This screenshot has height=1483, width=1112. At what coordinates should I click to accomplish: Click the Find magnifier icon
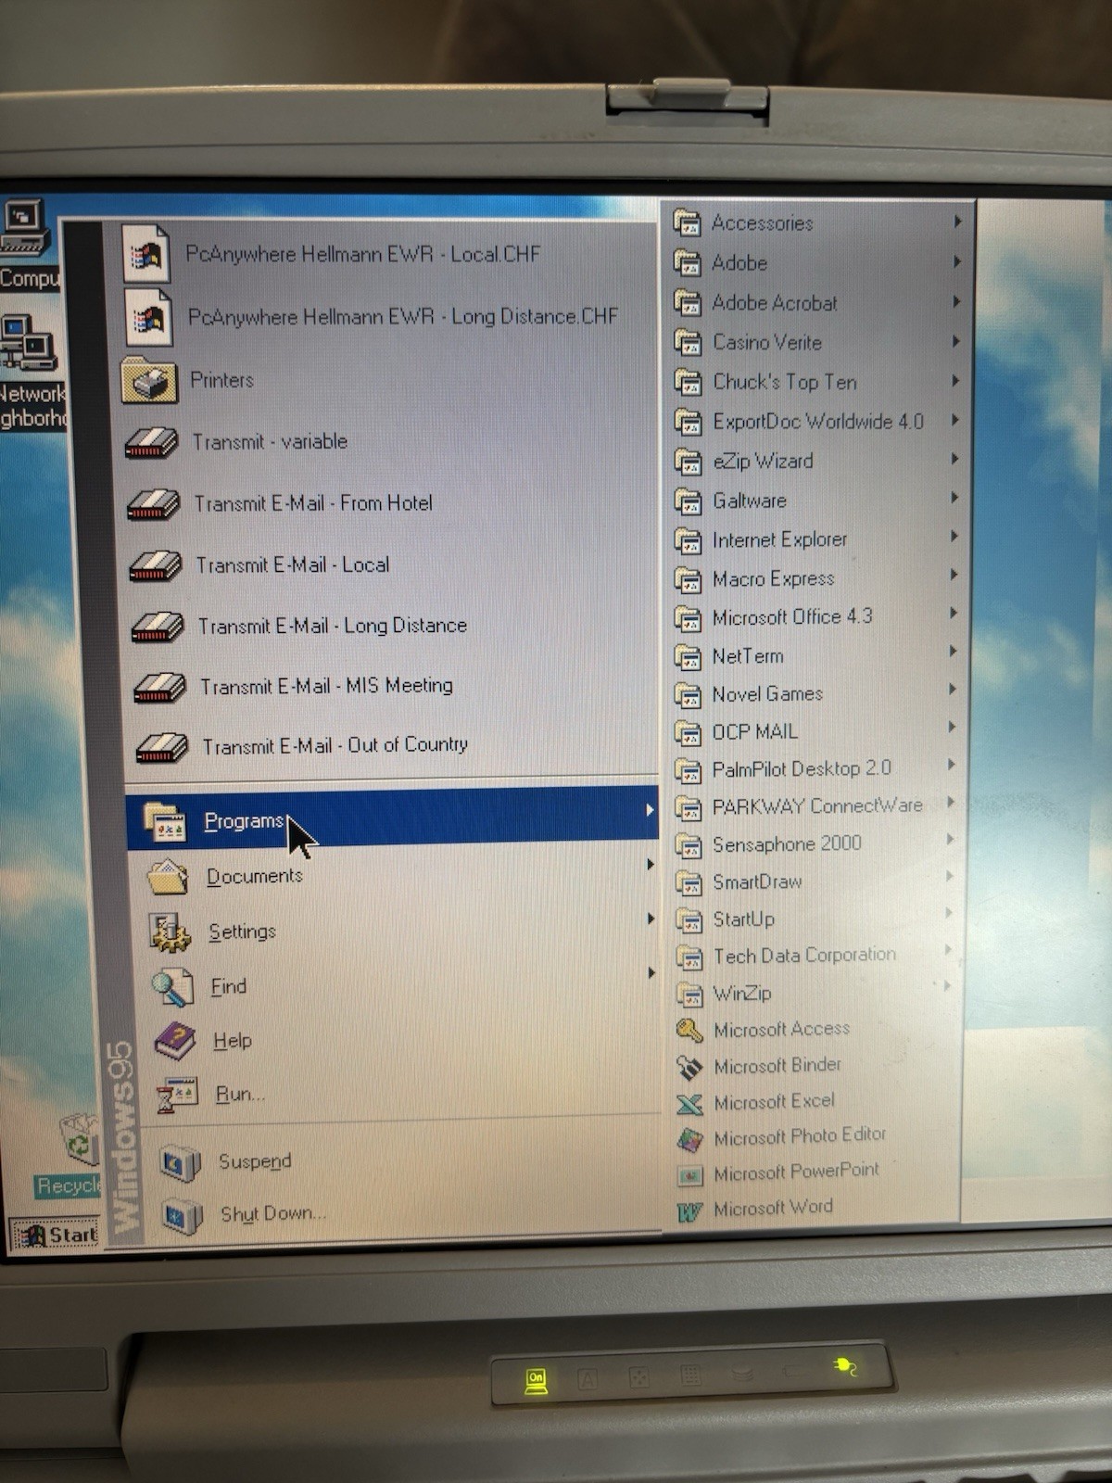click(x=172, y=987)
